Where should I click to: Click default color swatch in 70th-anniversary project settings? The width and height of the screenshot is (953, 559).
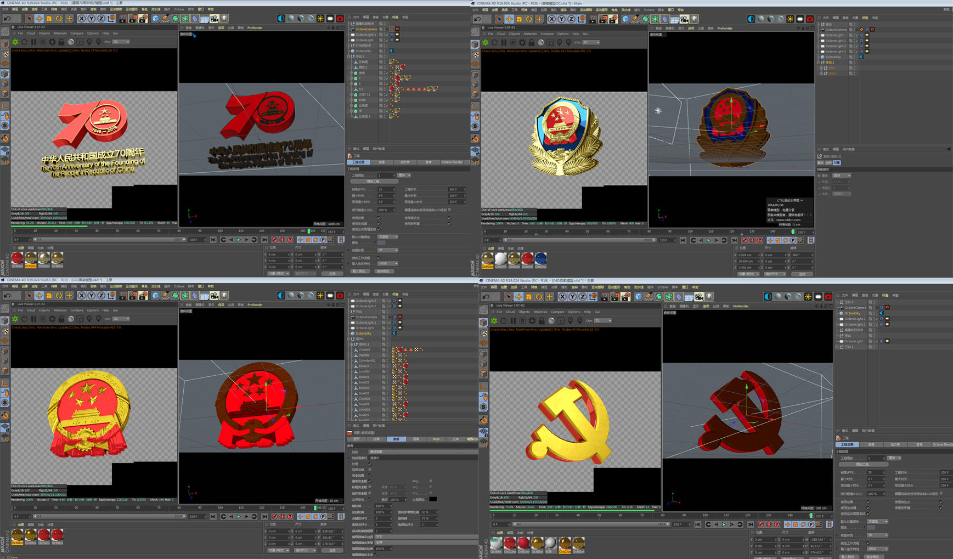(382, 243)
